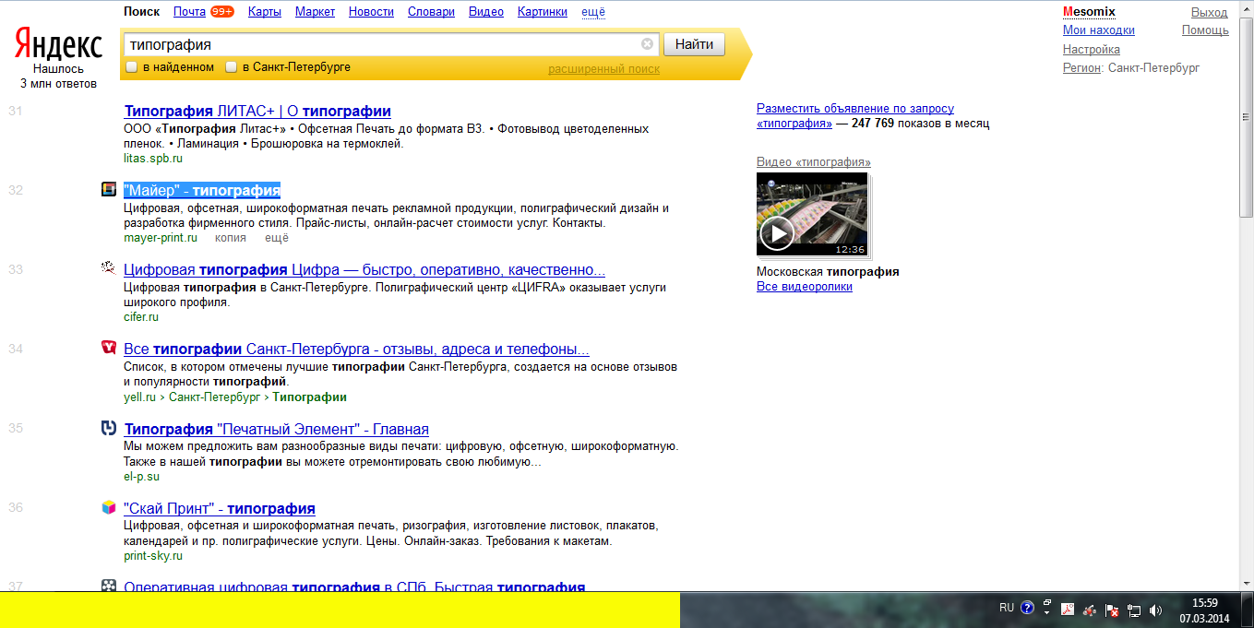Click the RU language indicator
This screenshot has height=628, width=1254.
(x=1007, y=608)
